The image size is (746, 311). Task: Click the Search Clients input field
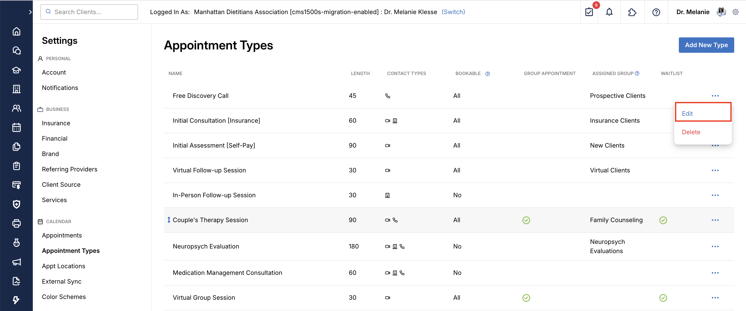tap(89, 12)
